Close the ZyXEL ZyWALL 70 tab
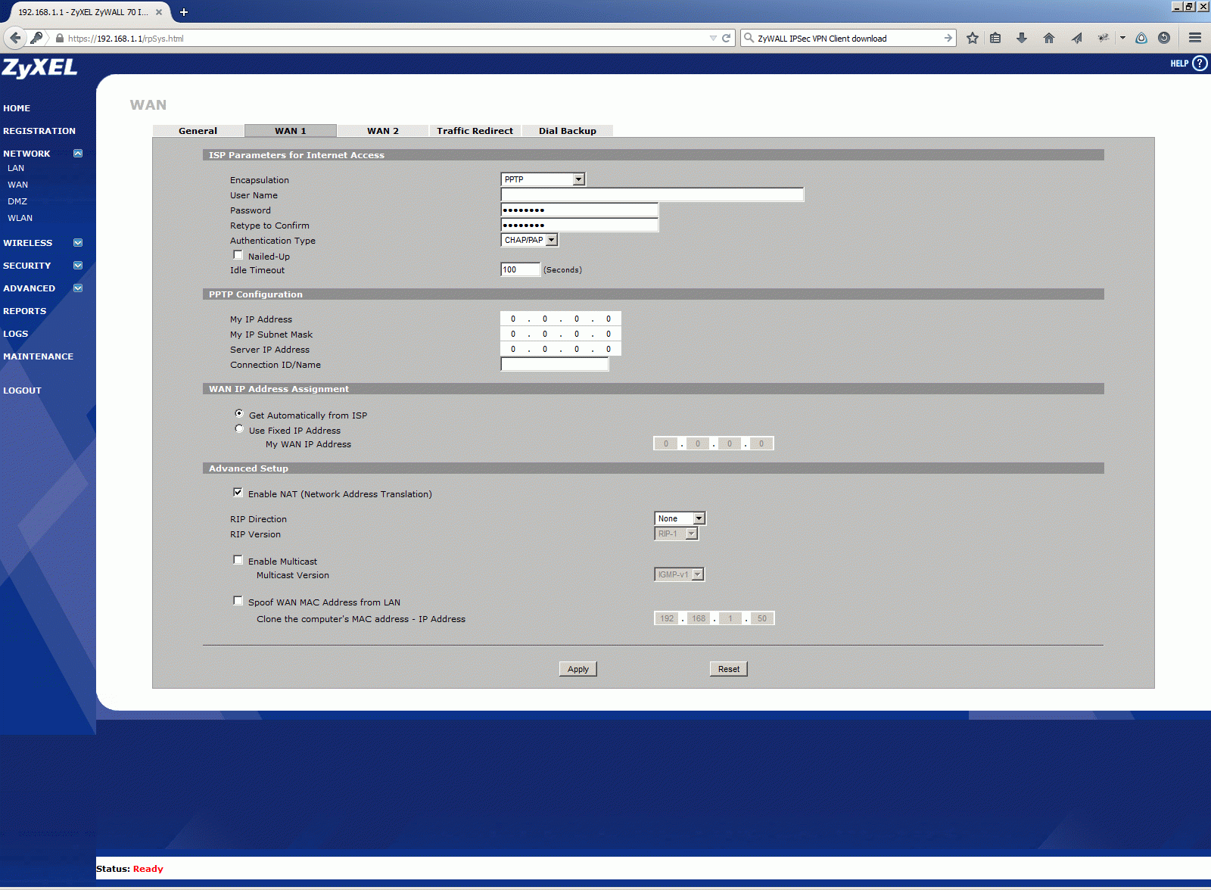This screenshot has width=1211, height=890. (x=159, y=12)
